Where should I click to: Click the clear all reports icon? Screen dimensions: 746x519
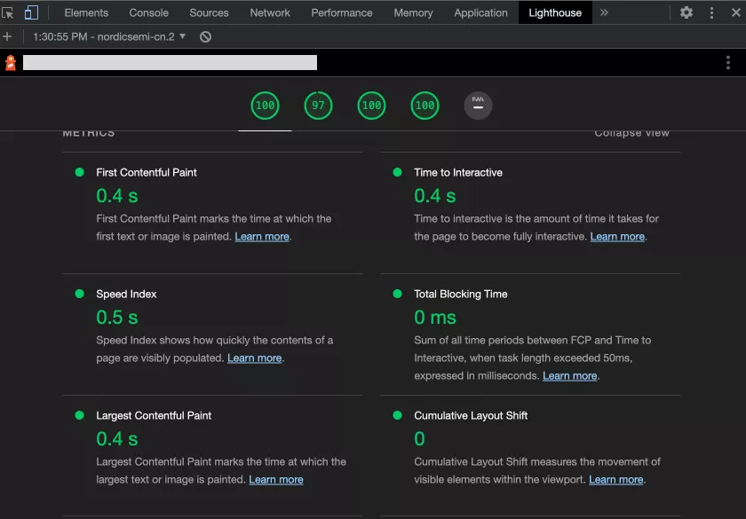click(205, 36)
